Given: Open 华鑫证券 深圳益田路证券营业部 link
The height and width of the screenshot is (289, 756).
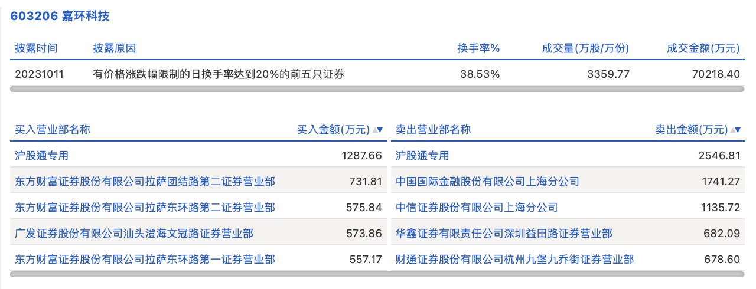Looking at the screenshot, I should pyautogui.click(x=504, y=234).
